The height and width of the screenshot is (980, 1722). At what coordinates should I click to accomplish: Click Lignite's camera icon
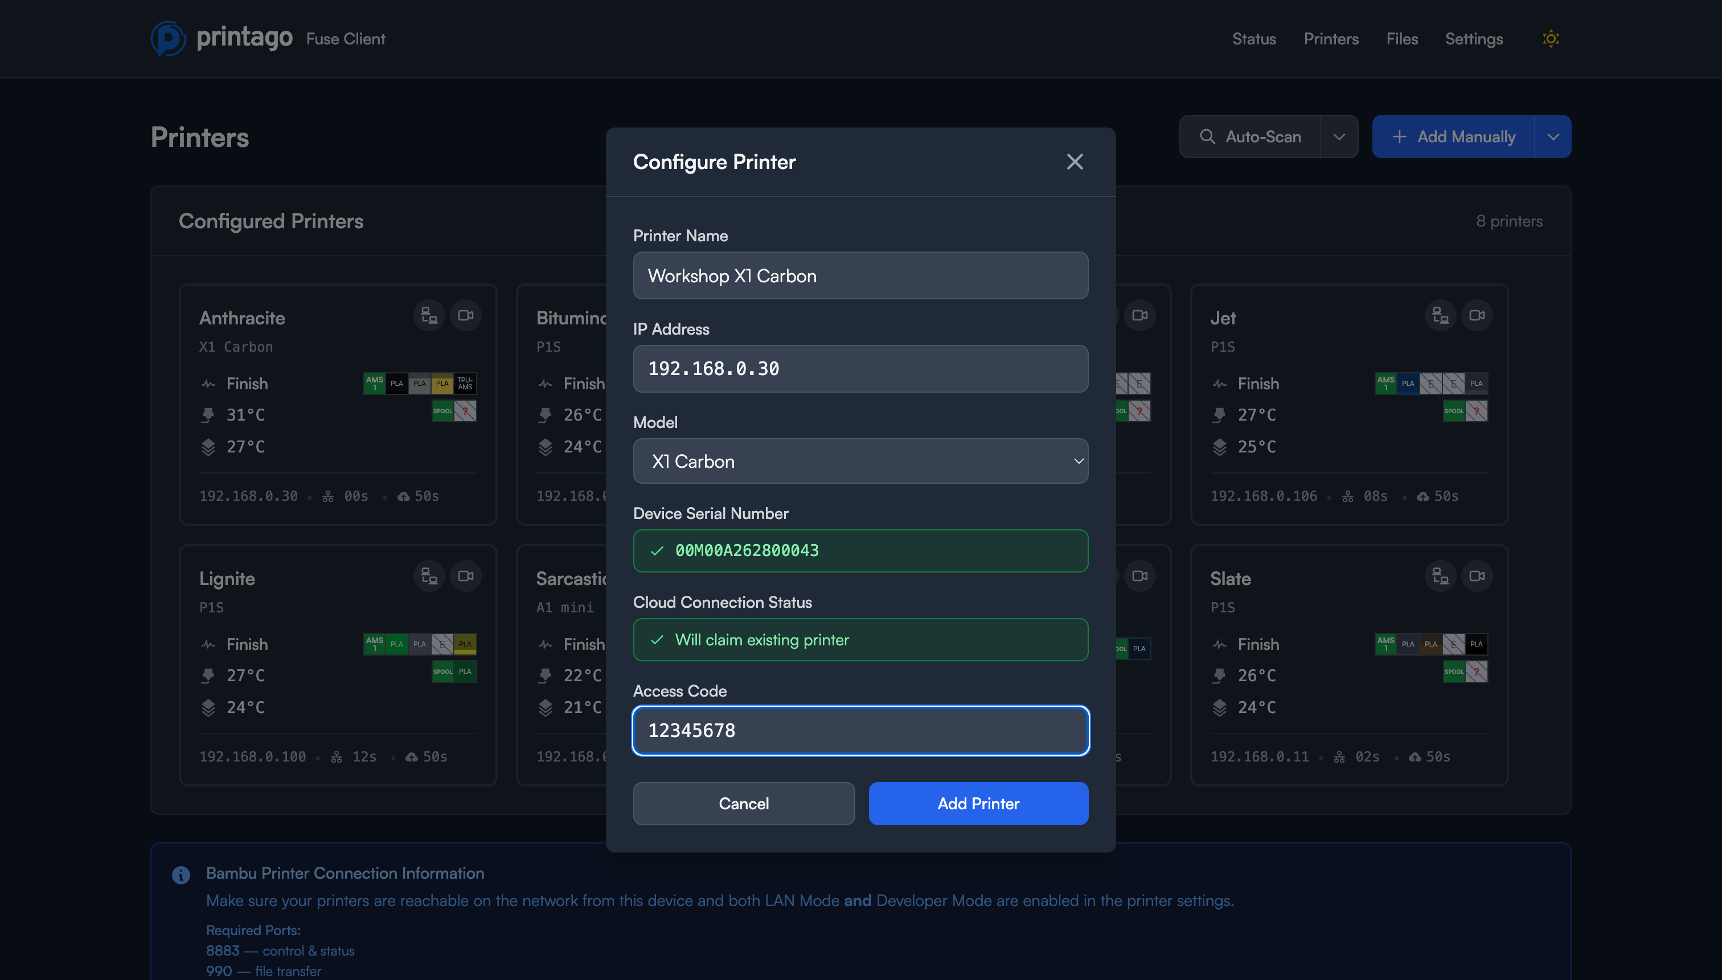click(465, 576)
